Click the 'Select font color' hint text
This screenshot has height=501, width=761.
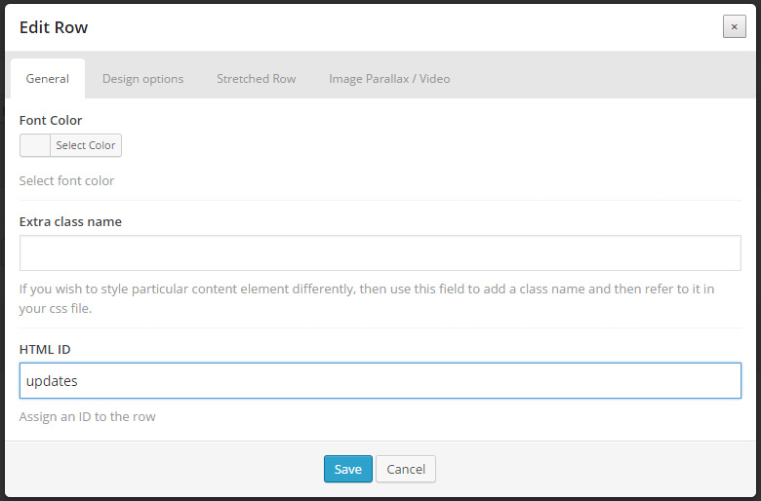(66, 181)
